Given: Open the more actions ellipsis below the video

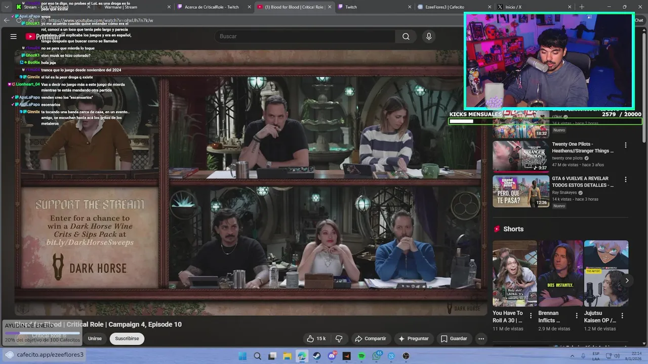Looking at the screenshot, I should click(x=481, y=339).
